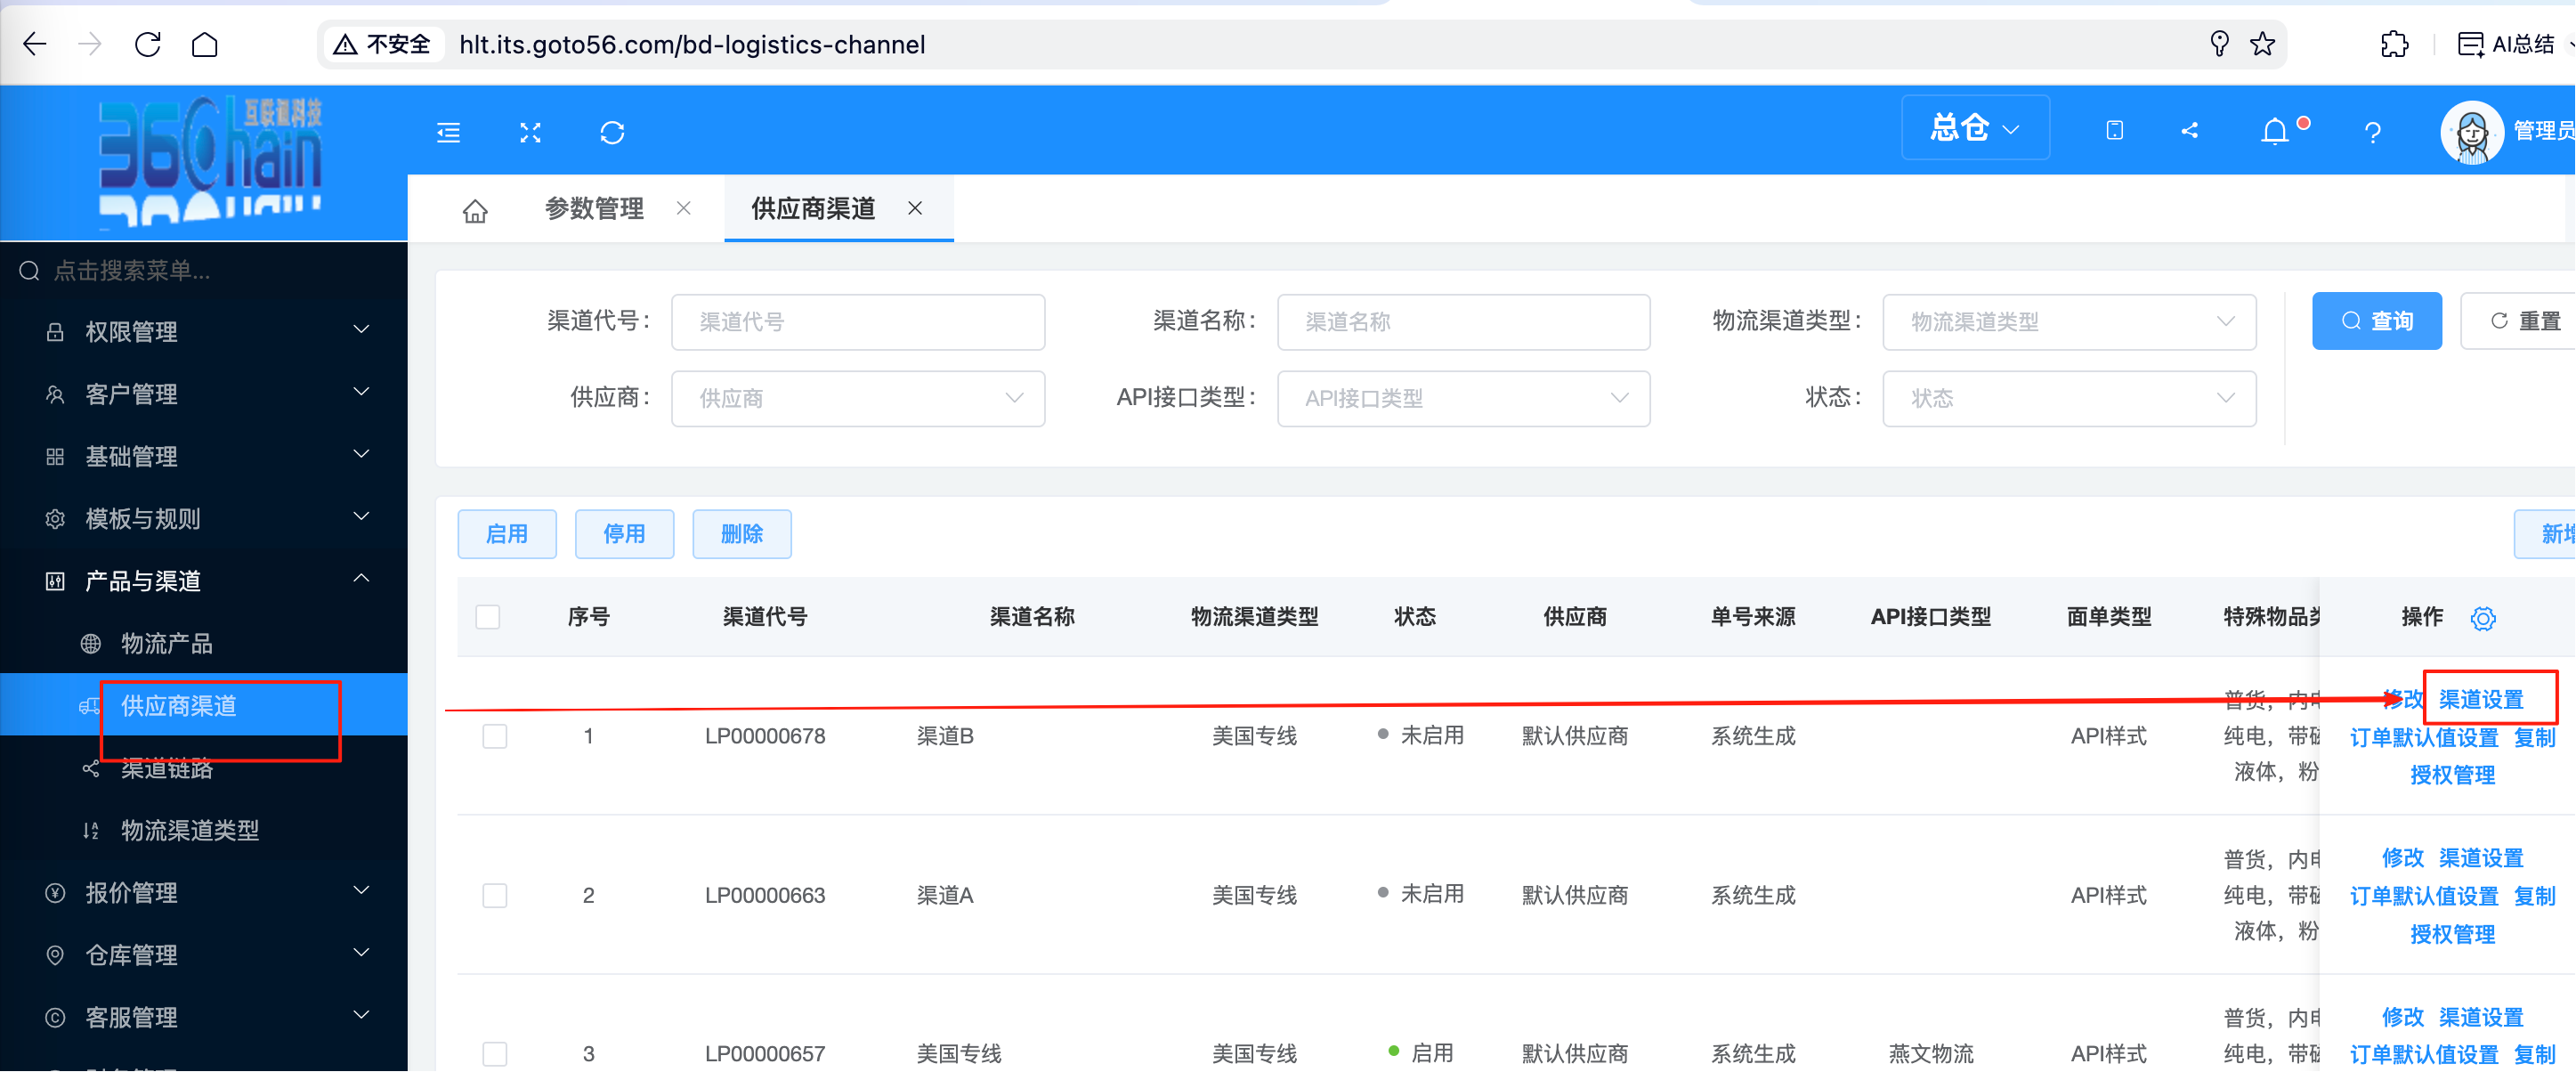Screen dimensions: 2576x1072
Task: Close the 参数管理 tab
Action: click(x=684, y=208)
